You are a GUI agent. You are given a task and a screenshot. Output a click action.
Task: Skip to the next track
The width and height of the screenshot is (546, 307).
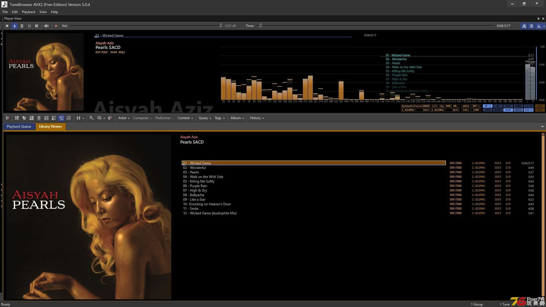point(37,26)
